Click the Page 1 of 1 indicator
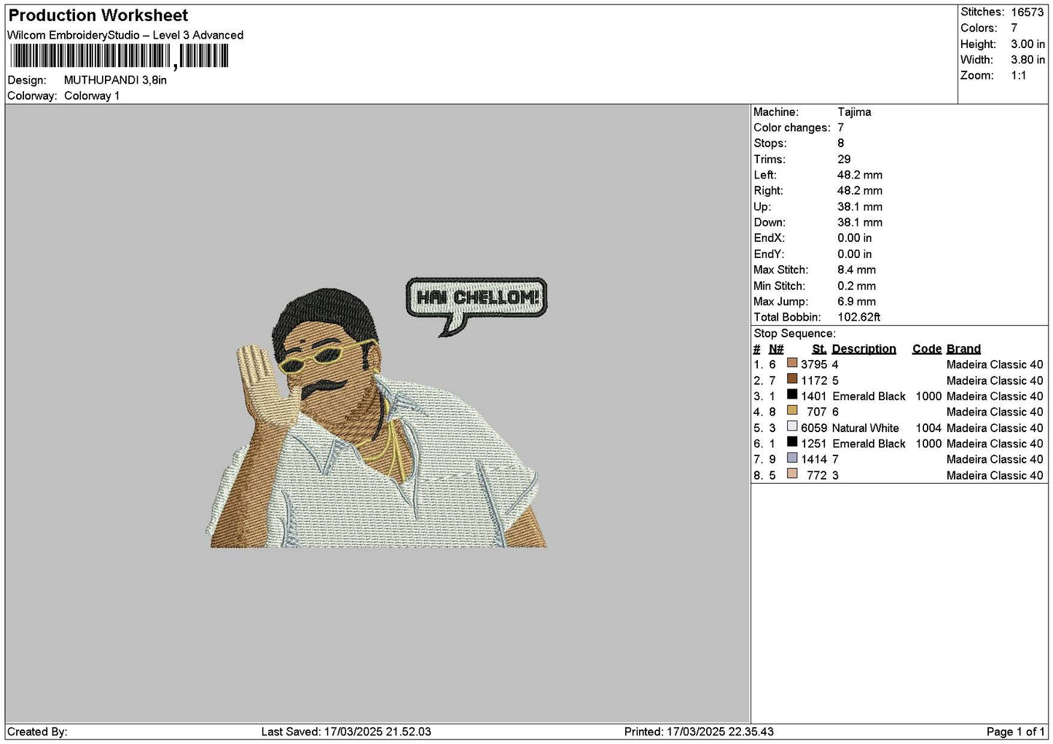 click(x=1015, y=732)
